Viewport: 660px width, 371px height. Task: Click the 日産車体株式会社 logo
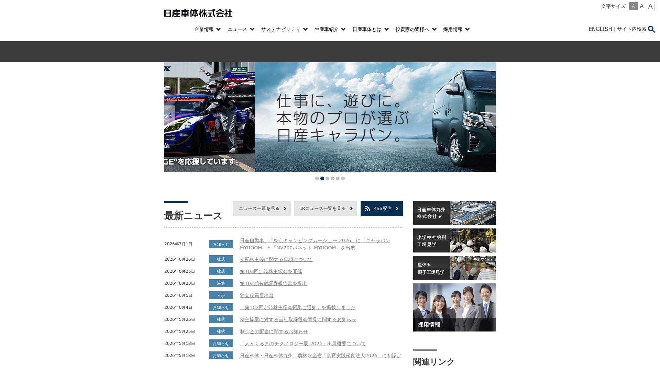click(198, 13)
